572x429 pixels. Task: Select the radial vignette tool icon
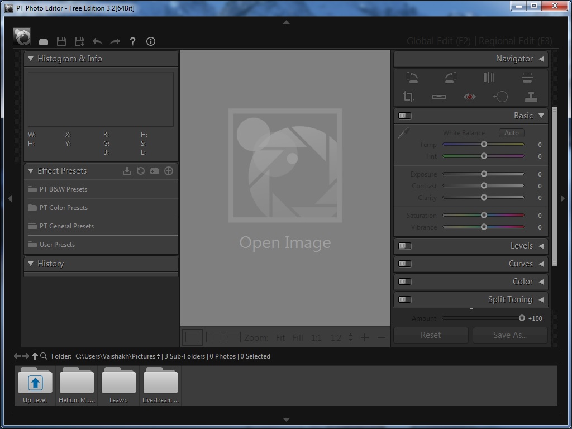(x=500, y=97)
